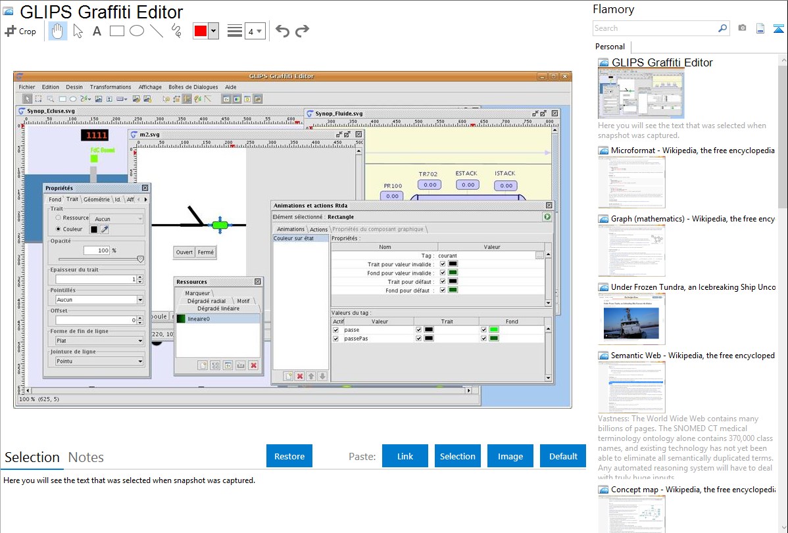Choose the freehand scribble tool
This screenshot has width=788, height=533.
(x=176, y=31)
